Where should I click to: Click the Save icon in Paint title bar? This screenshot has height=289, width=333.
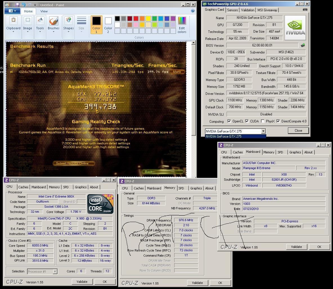click(x=17, y=5)
